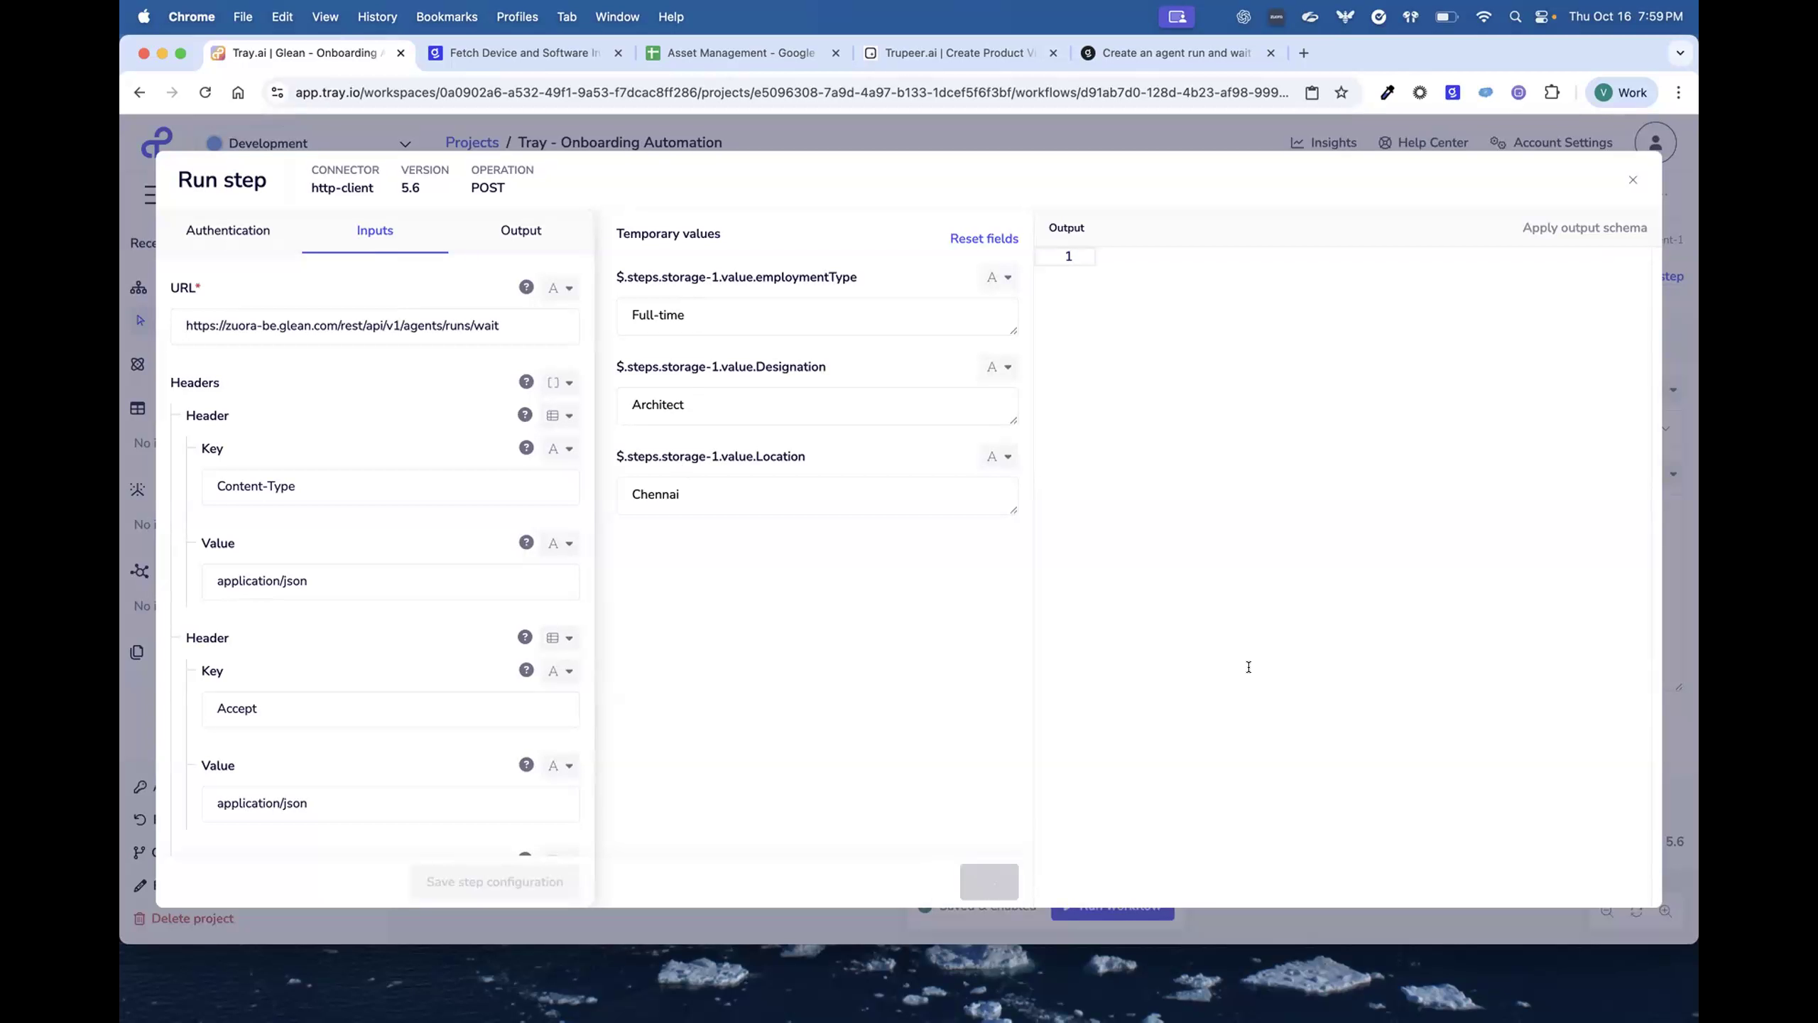
Task: Click the Apply output schema button
Action: [x=1584, y=227]
